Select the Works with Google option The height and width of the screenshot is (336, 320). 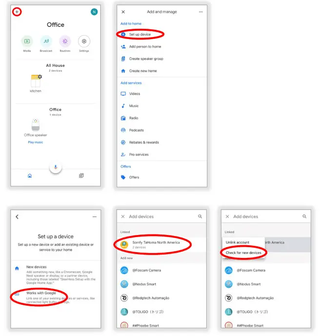(x=56, y=297)
